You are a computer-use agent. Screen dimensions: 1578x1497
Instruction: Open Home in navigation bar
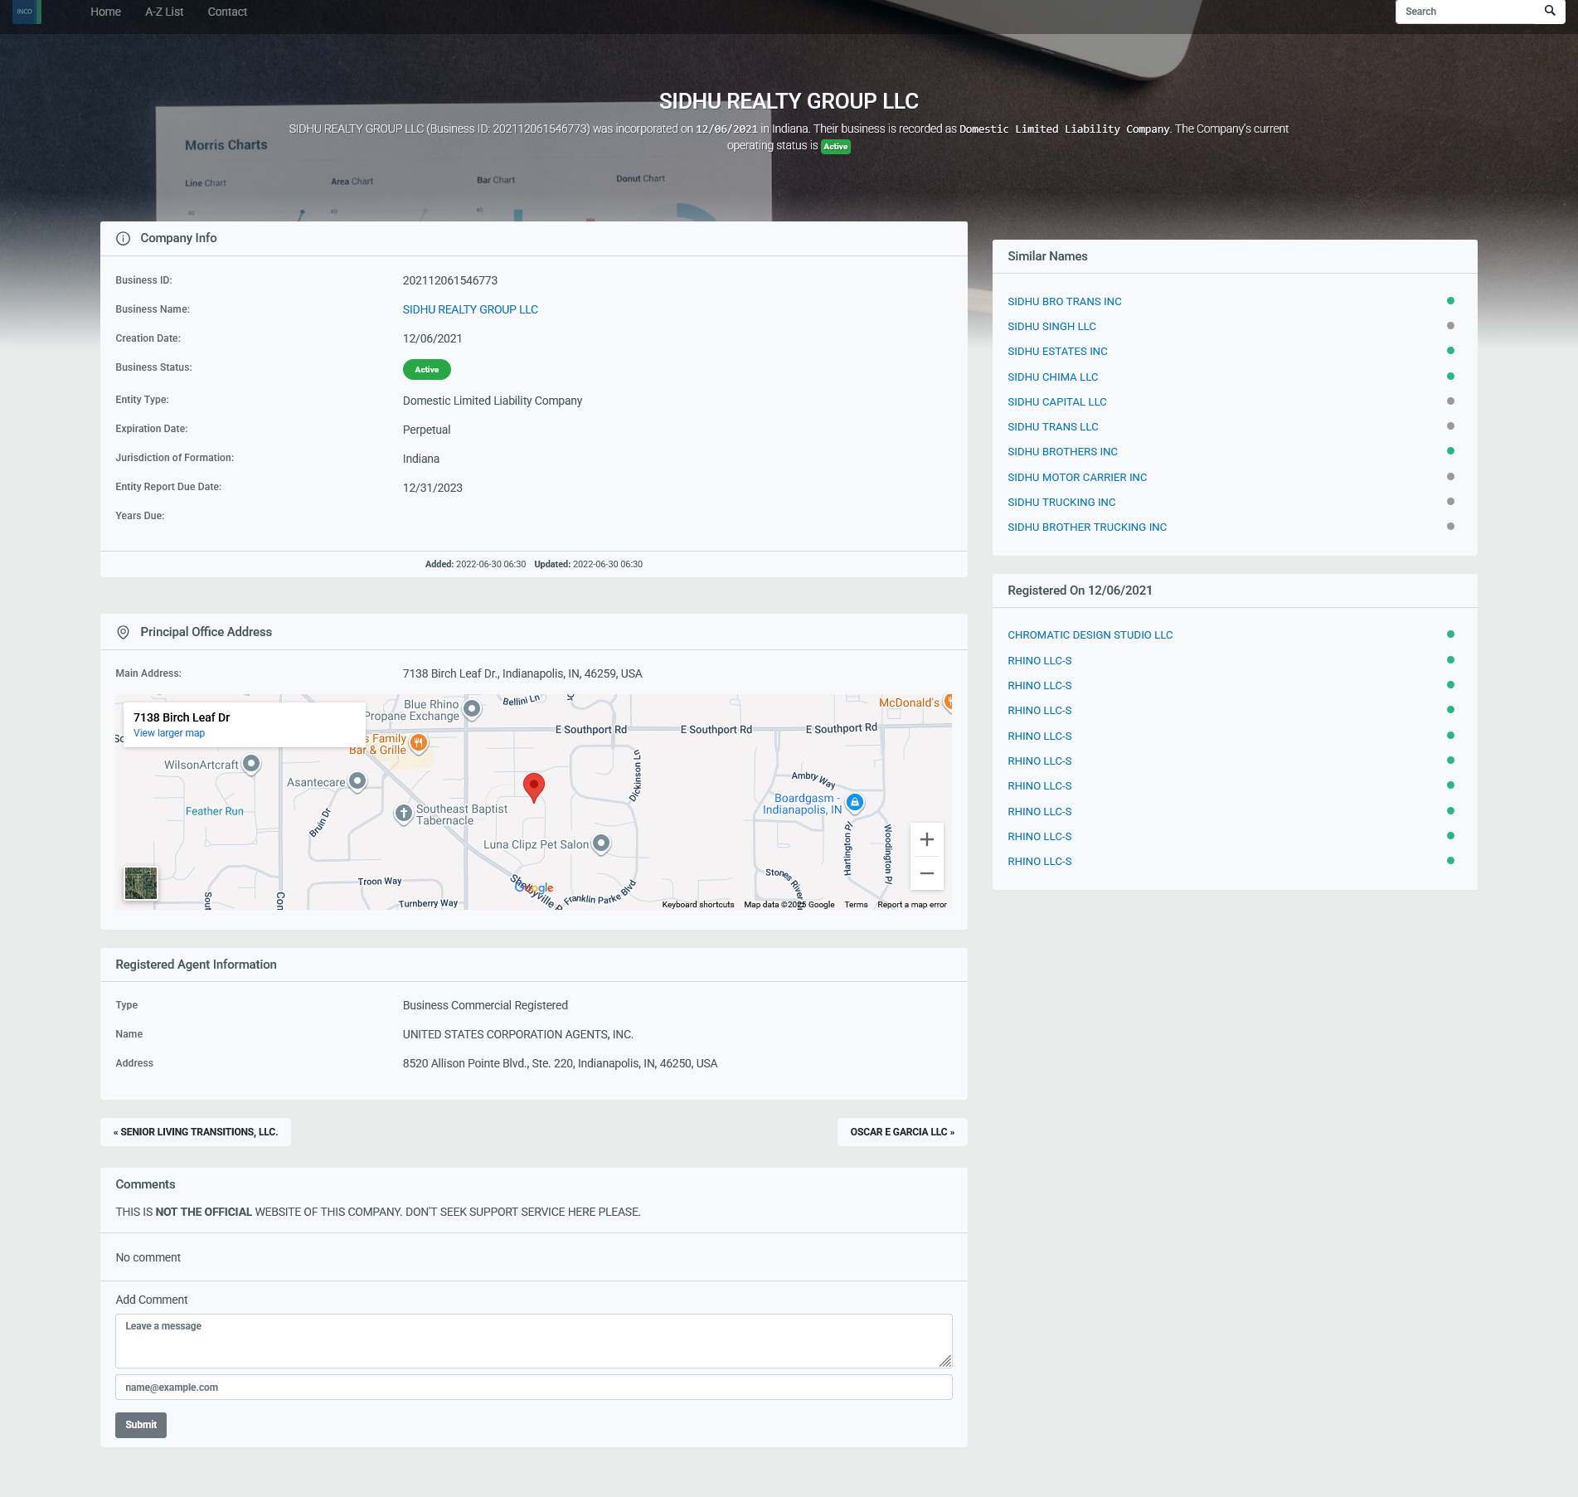[105, 12]
